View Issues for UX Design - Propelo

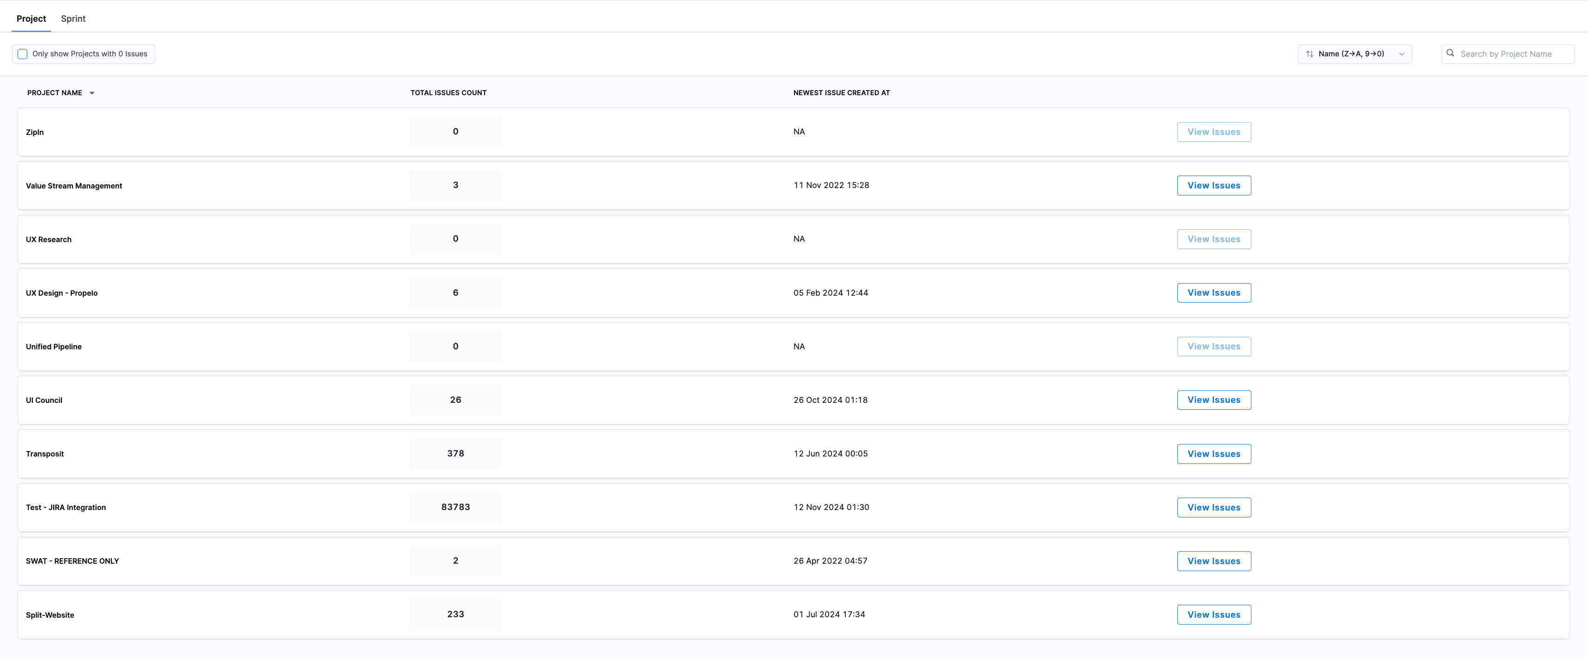coord(1213,293)
